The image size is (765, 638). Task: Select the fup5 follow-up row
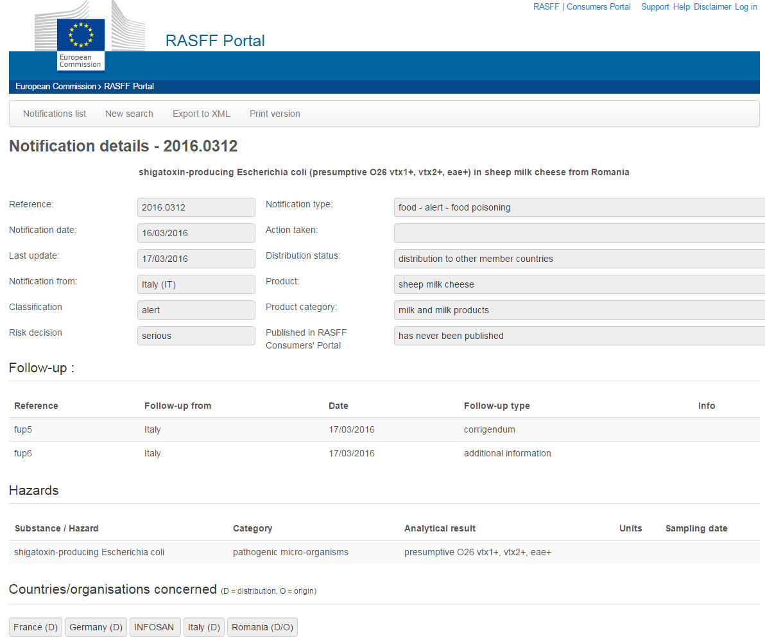[23, 429]
